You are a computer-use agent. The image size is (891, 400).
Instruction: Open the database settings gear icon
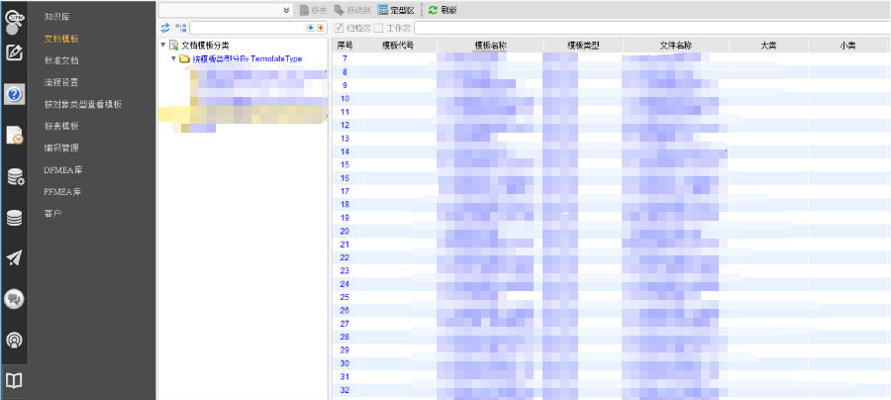14,177
